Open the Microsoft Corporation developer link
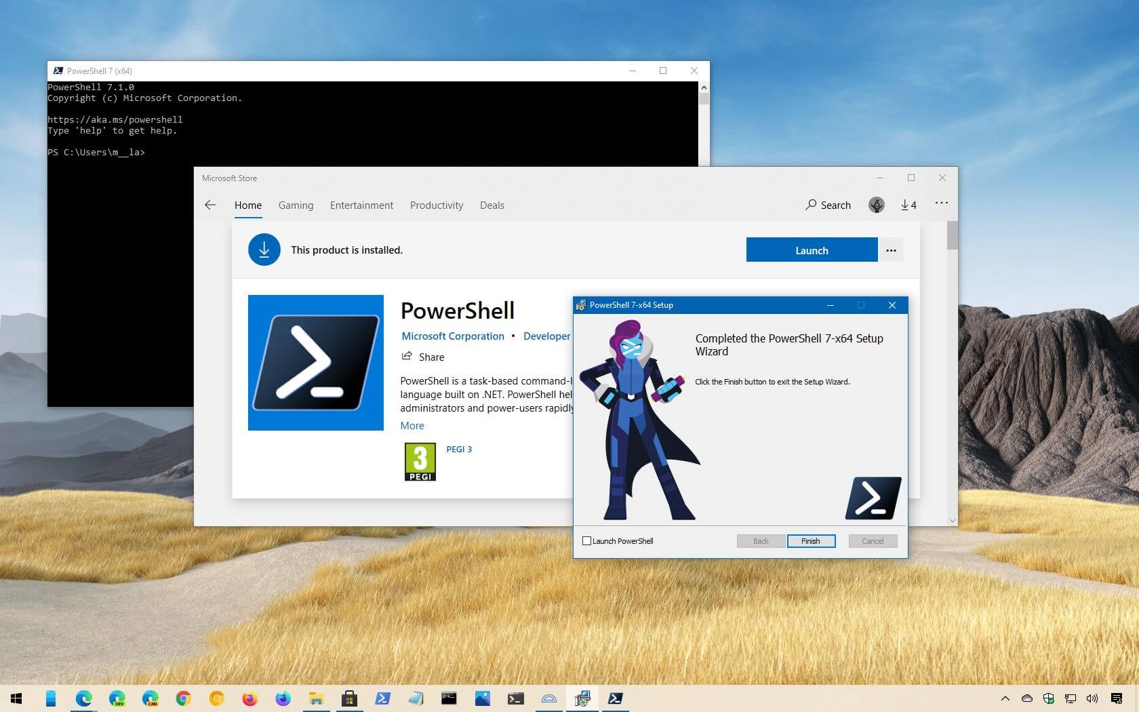The height and width of the screenshot is (712, 1139). point(453,336)
